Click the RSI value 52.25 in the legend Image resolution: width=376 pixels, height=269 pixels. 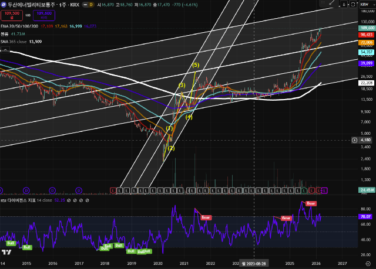click(60, 200)
